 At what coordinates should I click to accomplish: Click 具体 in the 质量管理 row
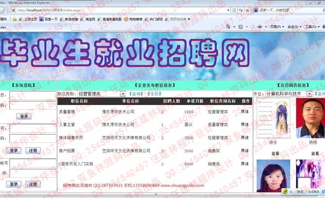point(245,112)
